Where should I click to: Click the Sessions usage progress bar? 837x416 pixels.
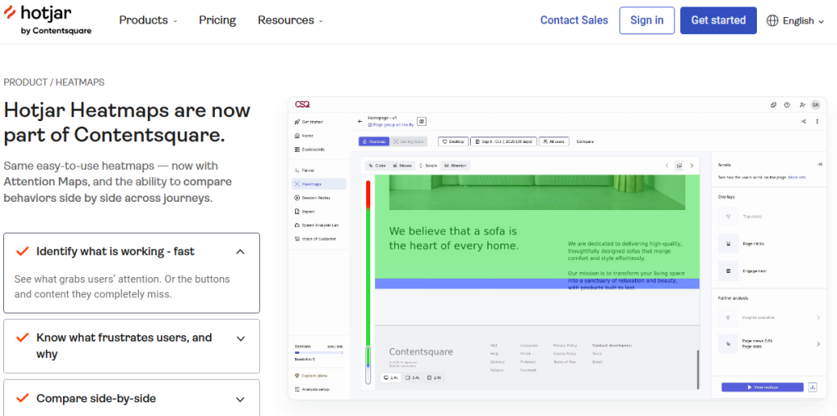pyautogui.click(x=319, y=353)
